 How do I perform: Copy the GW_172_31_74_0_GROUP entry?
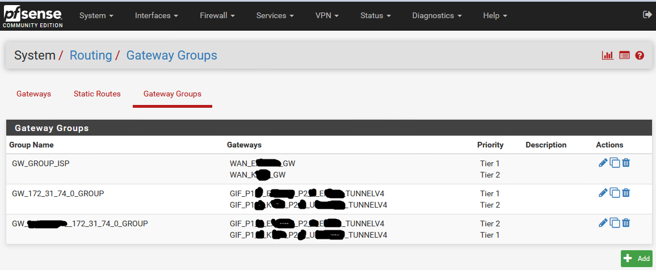click(615, 193)
